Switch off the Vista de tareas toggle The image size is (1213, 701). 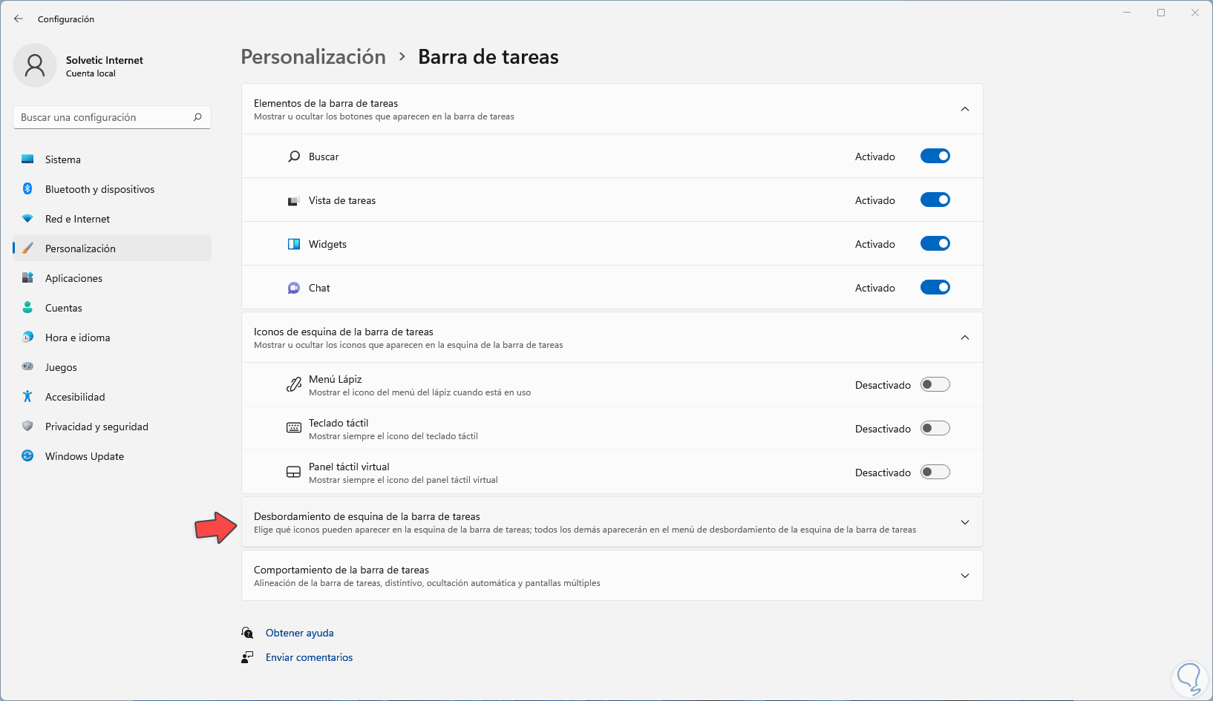(x=935, y=200)
